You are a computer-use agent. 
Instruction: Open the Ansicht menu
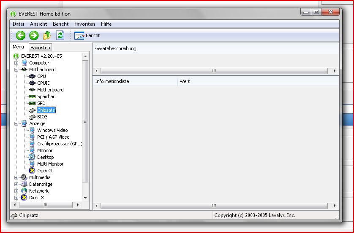38,24
